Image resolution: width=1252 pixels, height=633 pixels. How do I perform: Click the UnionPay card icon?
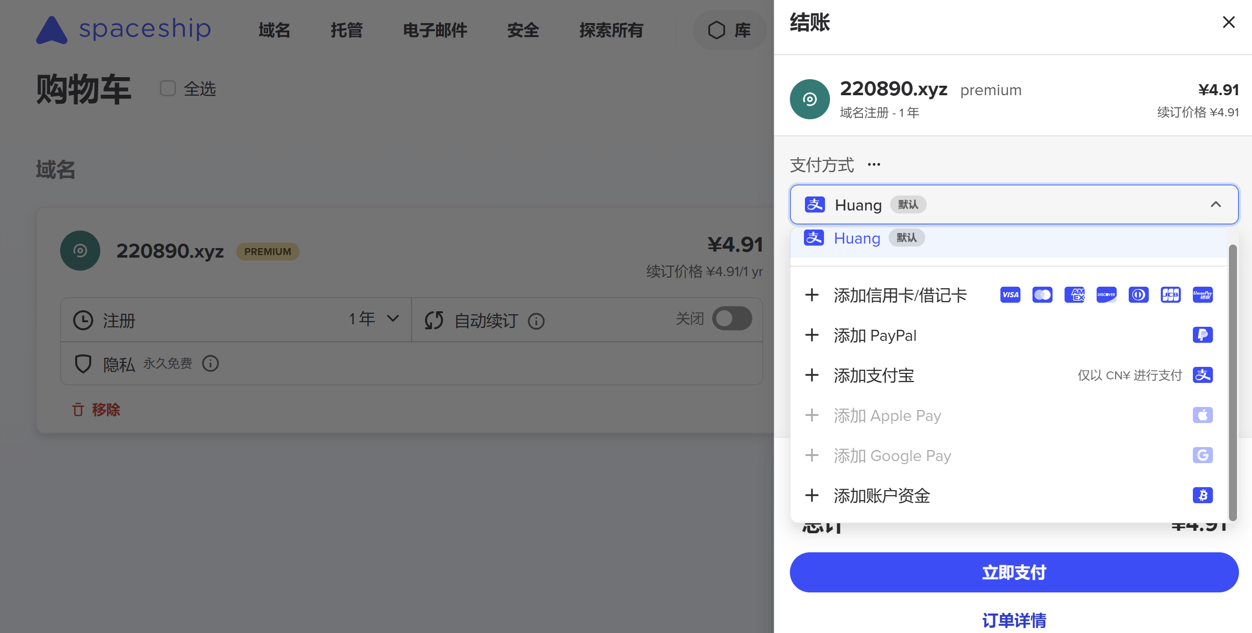pos(1203,295)
